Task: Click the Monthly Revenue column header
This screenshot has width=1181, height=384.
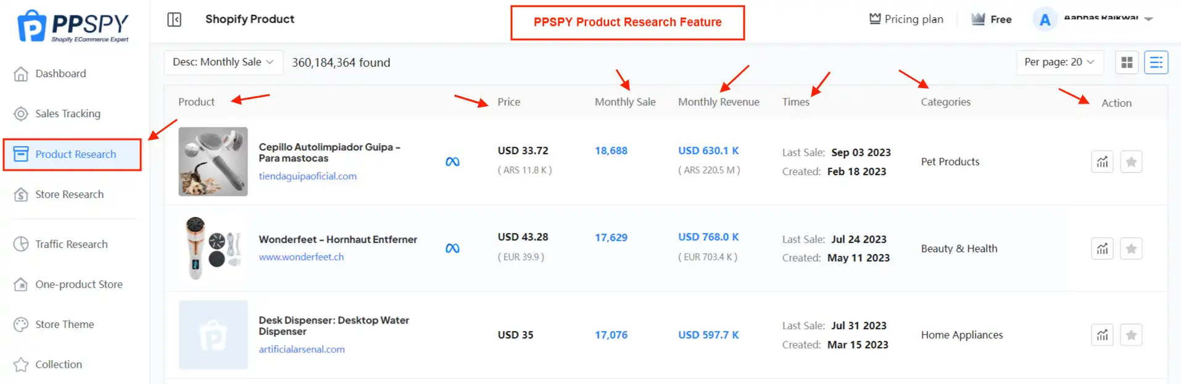Action: pyautogui.click(x=719, y=102)
